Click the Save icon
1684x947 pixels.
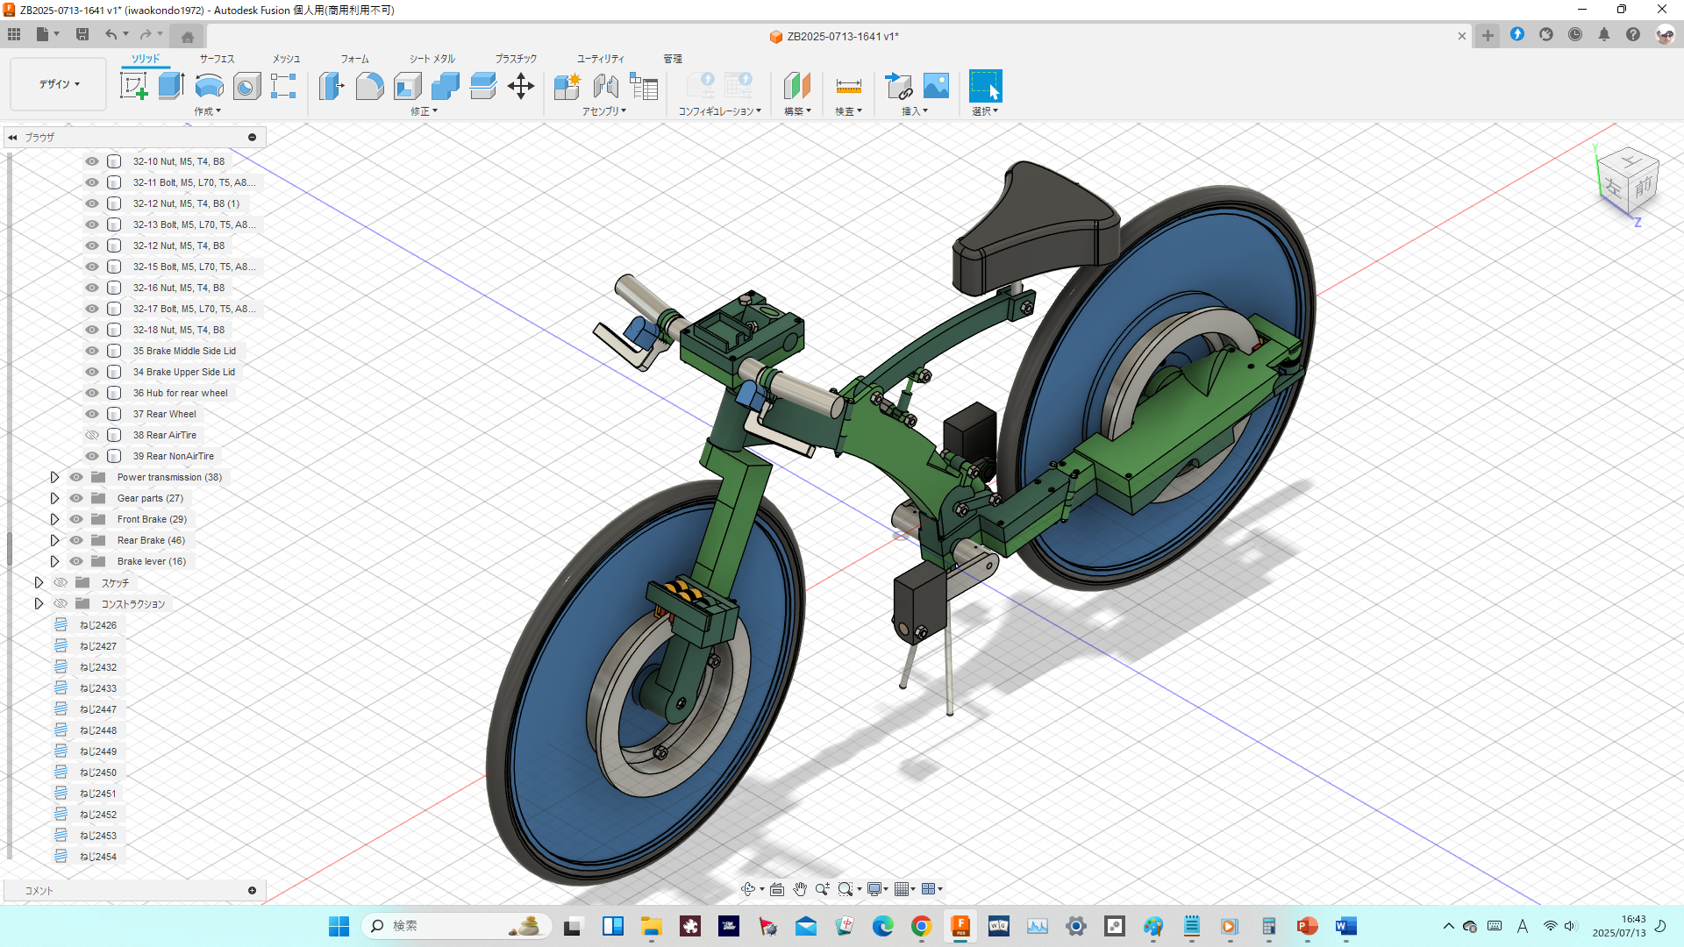82,34
